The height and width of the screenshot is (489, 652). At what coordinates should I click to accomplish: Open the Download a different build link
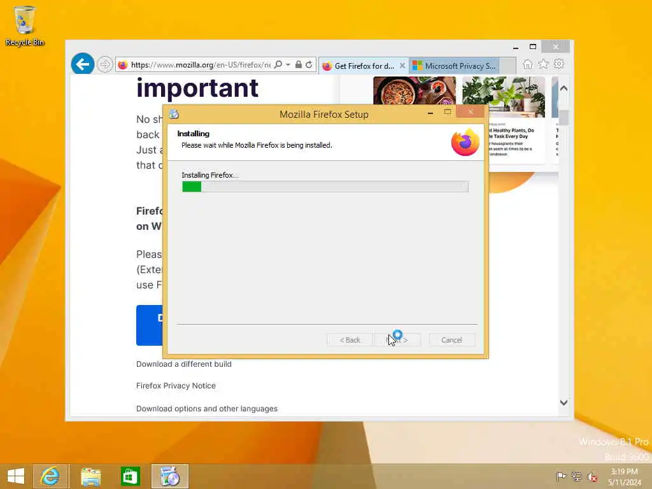pos(184,364)
